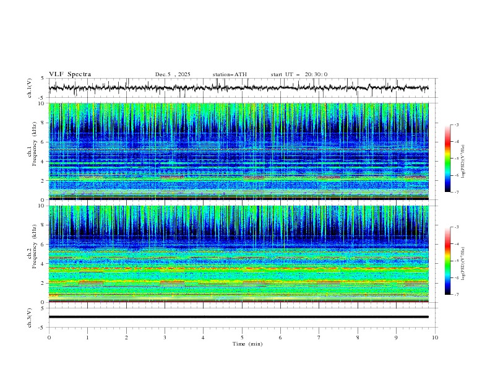Click the time axis tick label "0"
The width and height of the screenshot is (490, 379).
tap(49, 338)
